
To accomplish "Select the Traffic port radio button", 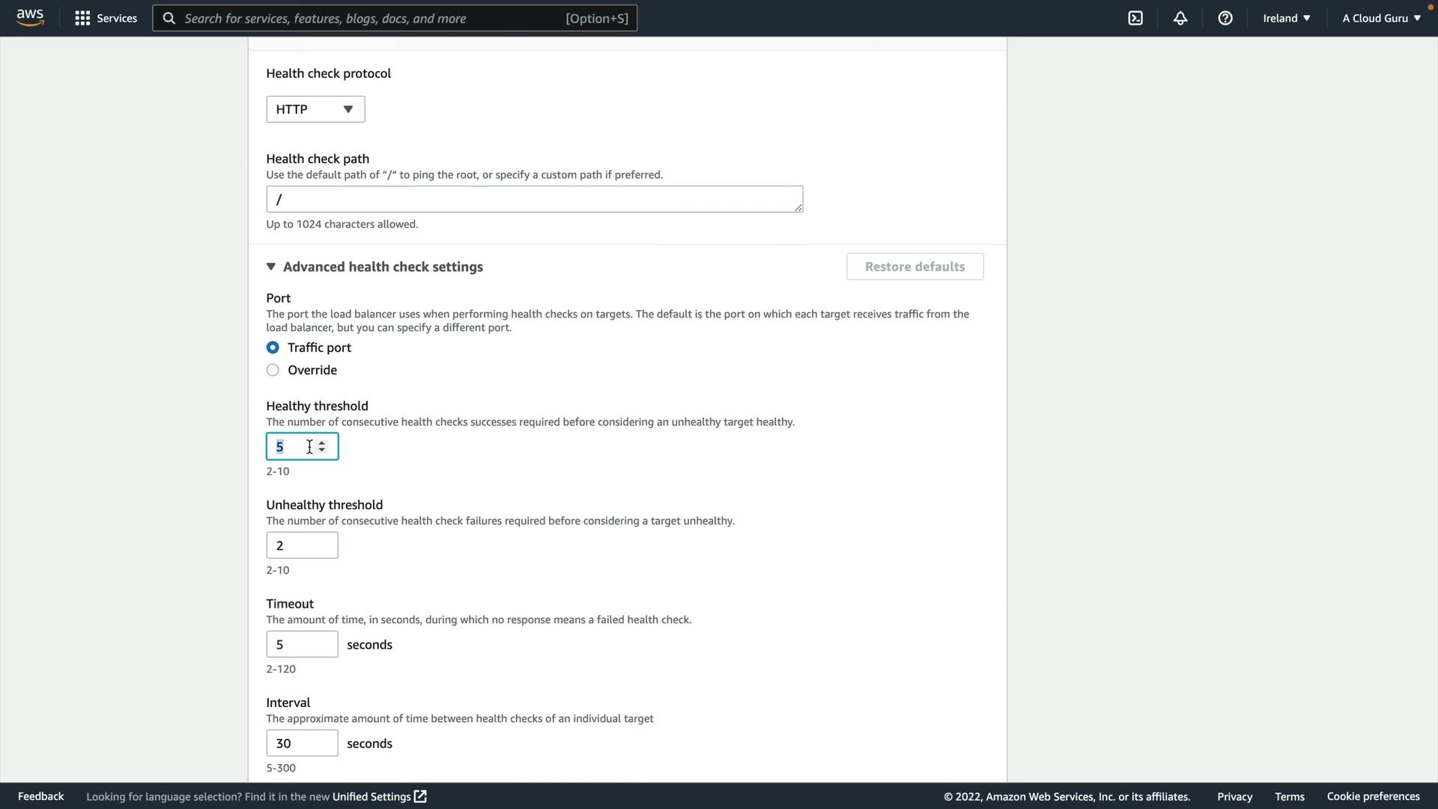I will [273, 348].
